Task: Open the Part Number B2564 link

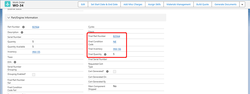Action: (36, 27)
